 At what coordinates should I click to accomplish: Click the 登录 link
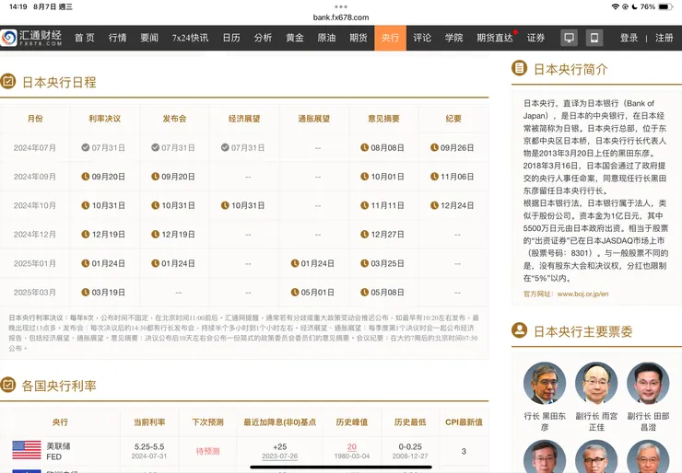coord(629,38)
